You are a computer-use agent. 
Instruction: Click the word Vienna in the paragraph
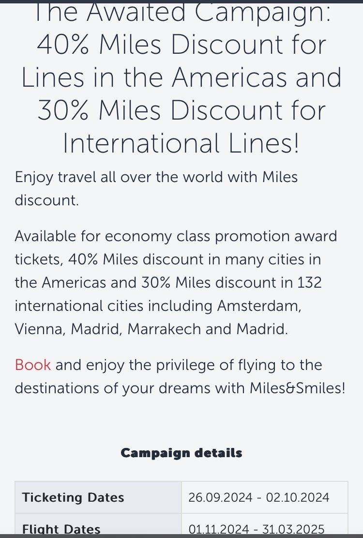38,329
